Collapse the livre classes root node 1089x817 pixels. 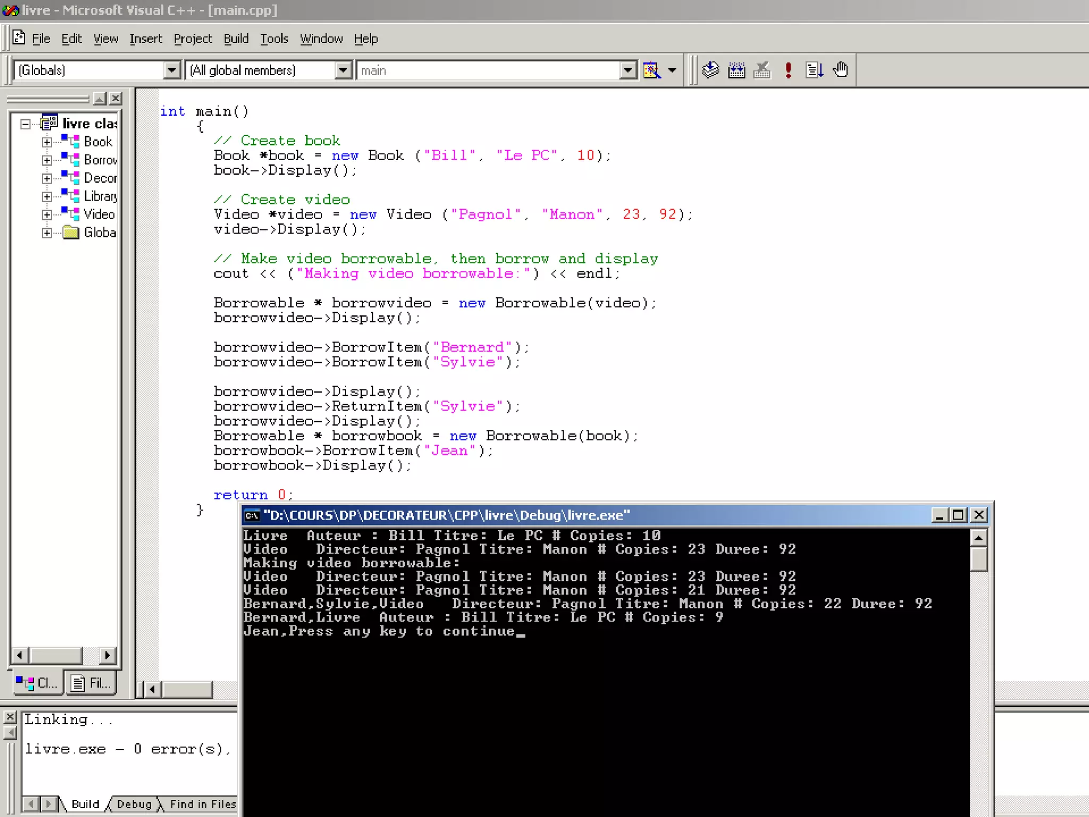pyautogui.click(x=25, y=124)
